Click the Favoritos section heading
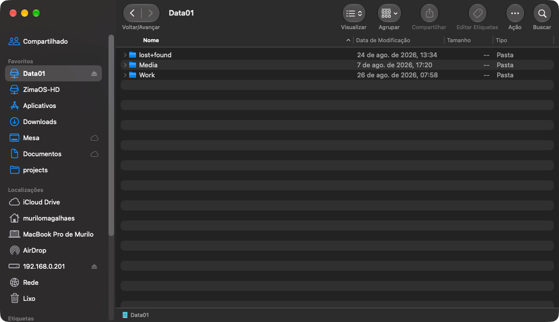The height and width of the screenshot is (322, 559). [x=20, y=61]
